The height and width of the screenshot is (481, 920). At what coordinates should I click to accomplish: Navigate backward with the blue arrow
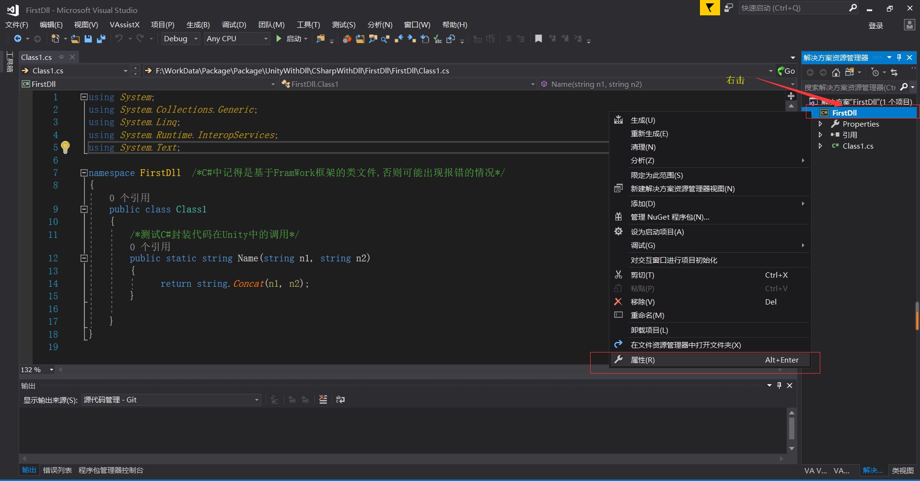coord(18,39)
